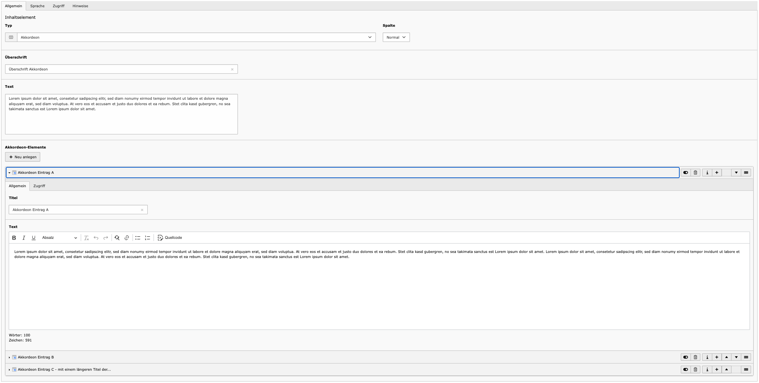759x383 pixels.
Task: Open find and replace in the editor
Action: coord(117,238)
